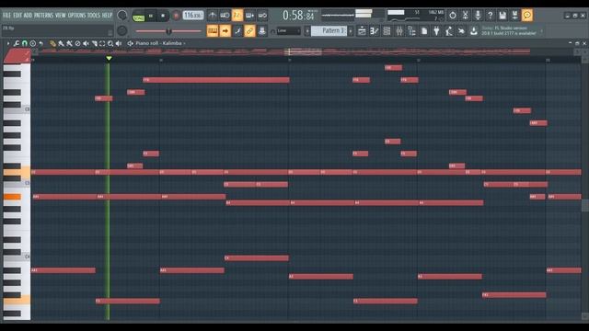Toggle typing keyboard to piano
Viewport: 589px width, 331px height.
coord(213,30)
